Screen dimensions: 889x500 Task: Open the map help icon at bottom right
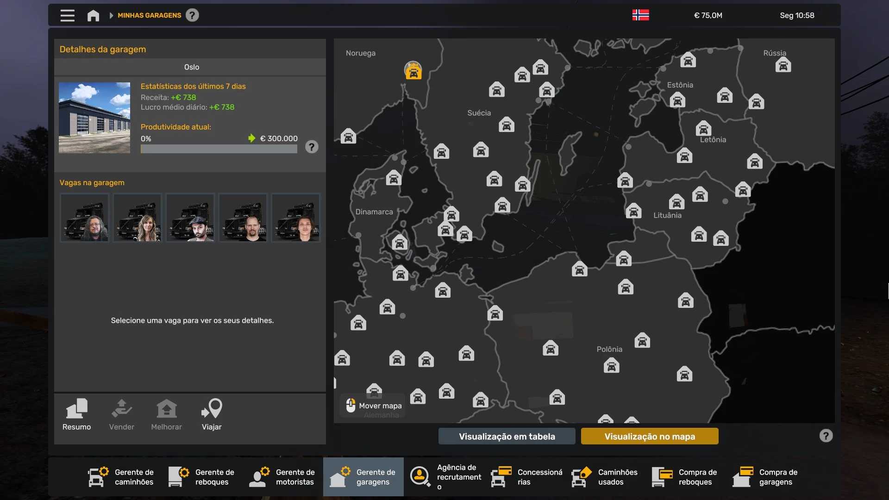[826, 436]
